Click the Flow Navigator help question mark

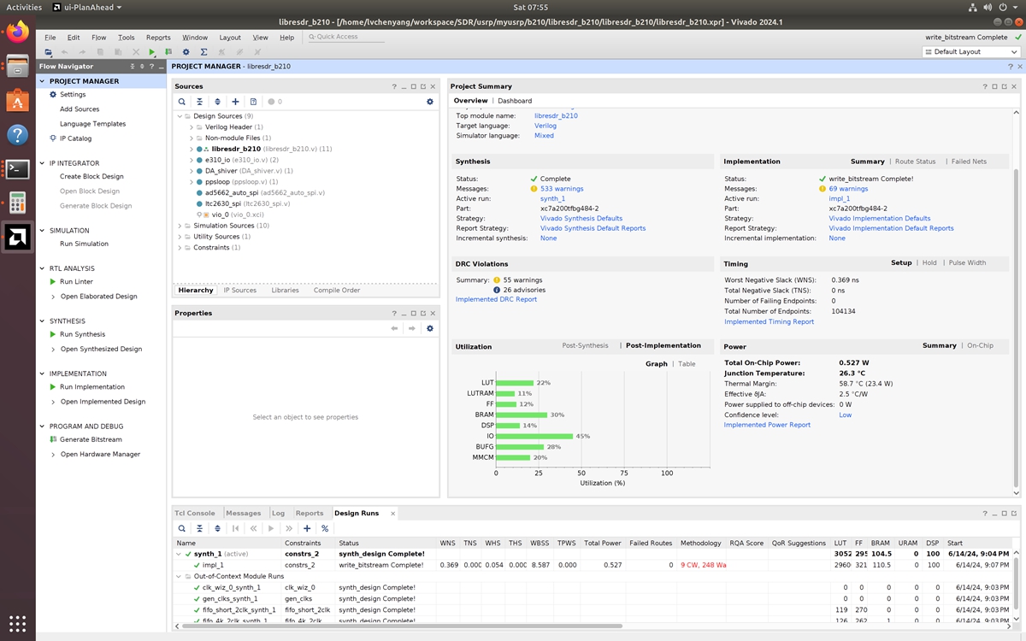coord(154,66)
